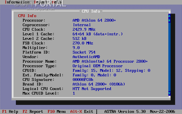The height and width of the screenshot is (114, 182).
Task: Select value '64+64 kB (data+instr.)'
Action: click(98, 34)
